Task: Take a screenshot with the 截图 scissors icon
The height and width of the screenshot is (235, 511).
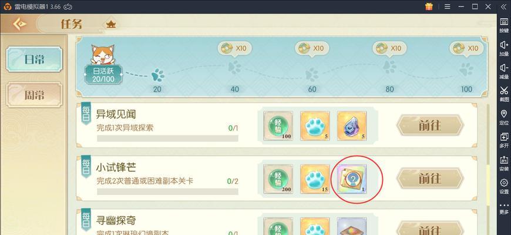Action: (504, 94)
